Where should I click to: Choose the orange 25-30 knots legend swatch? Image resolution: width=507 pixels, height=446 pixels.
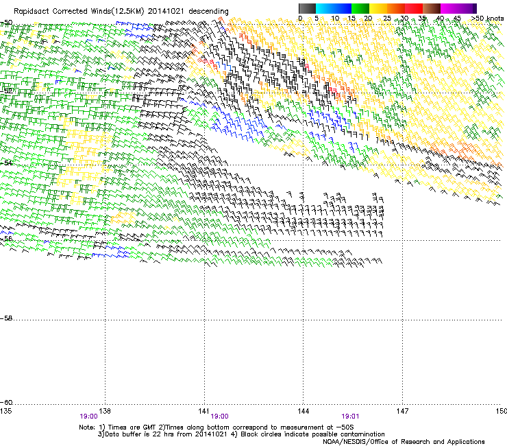(x=396, y=8)
